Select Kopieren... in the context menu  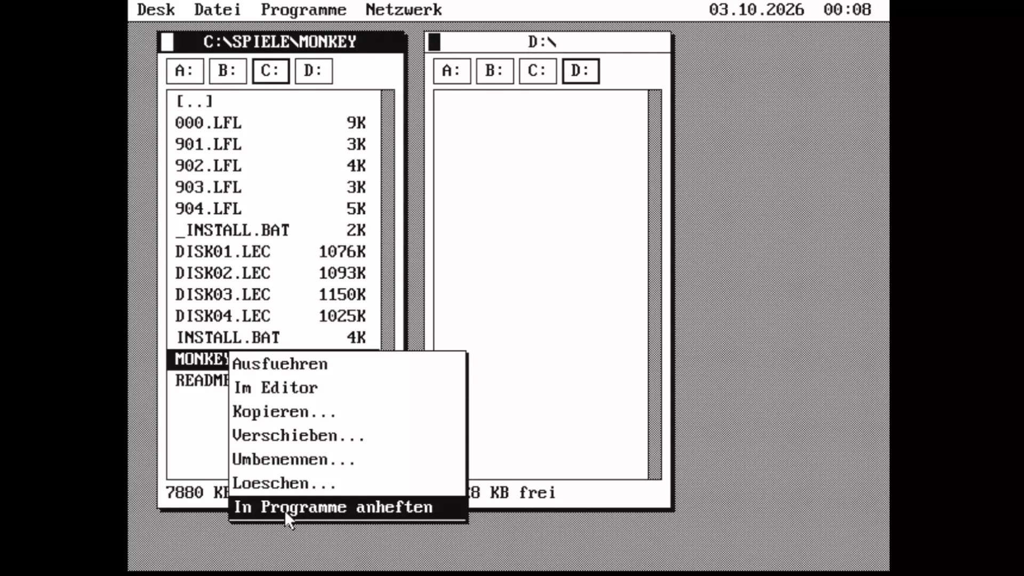coord(348,412)
